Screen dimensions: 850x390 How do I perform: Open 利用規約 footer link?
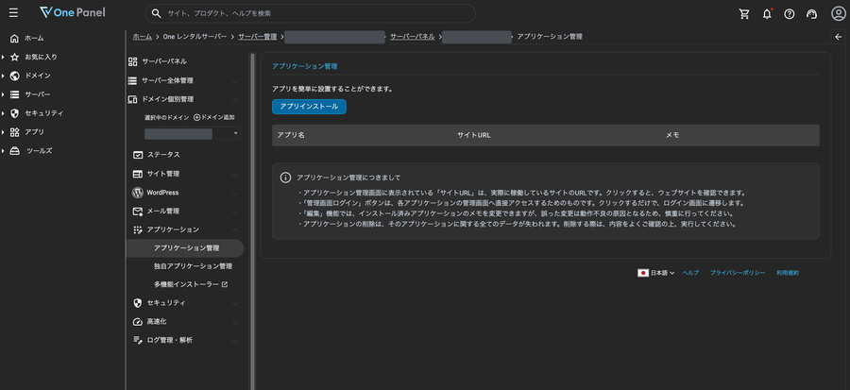788,273
